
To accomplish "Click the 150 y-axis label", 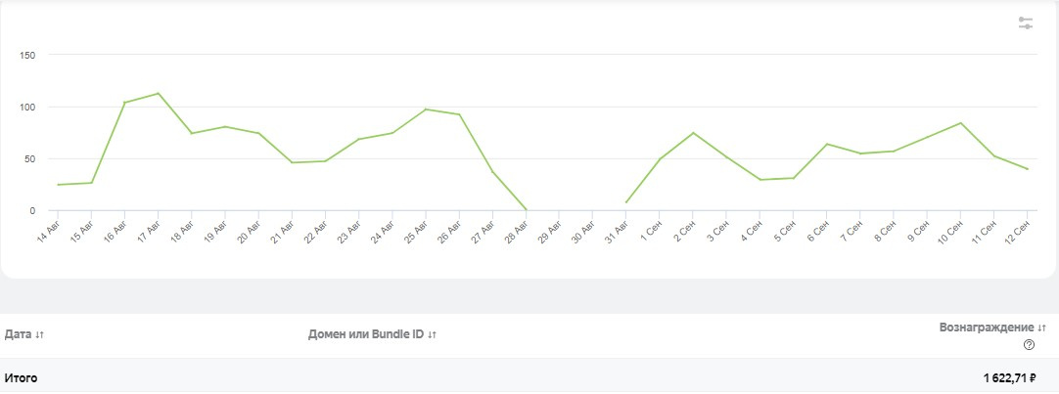I will pyautogui.click(x=27, y=55).
